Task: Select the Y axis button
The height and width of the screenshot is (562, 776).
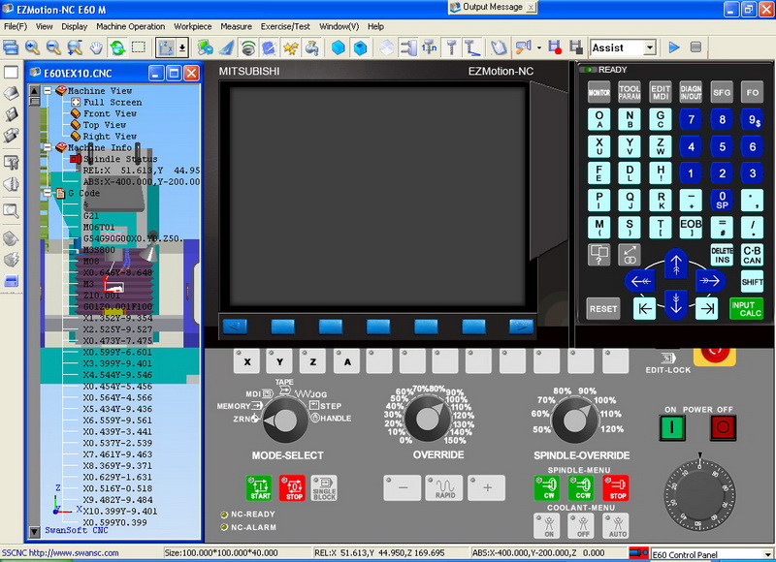Action: tap(279, 361)
